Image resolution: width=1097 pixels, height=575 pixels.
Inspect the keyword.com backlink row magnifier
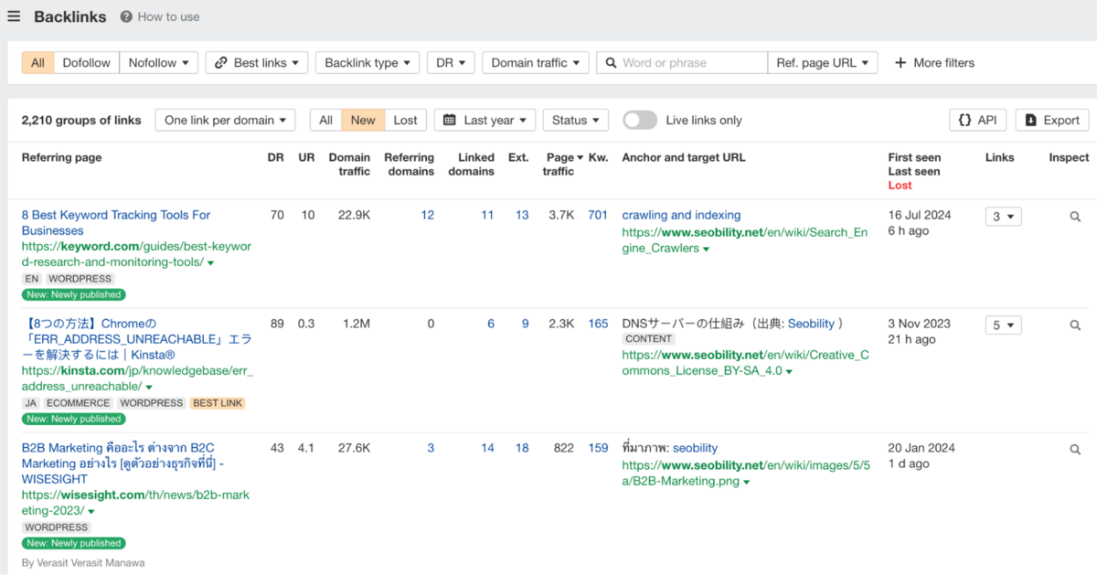[1075, 217]
